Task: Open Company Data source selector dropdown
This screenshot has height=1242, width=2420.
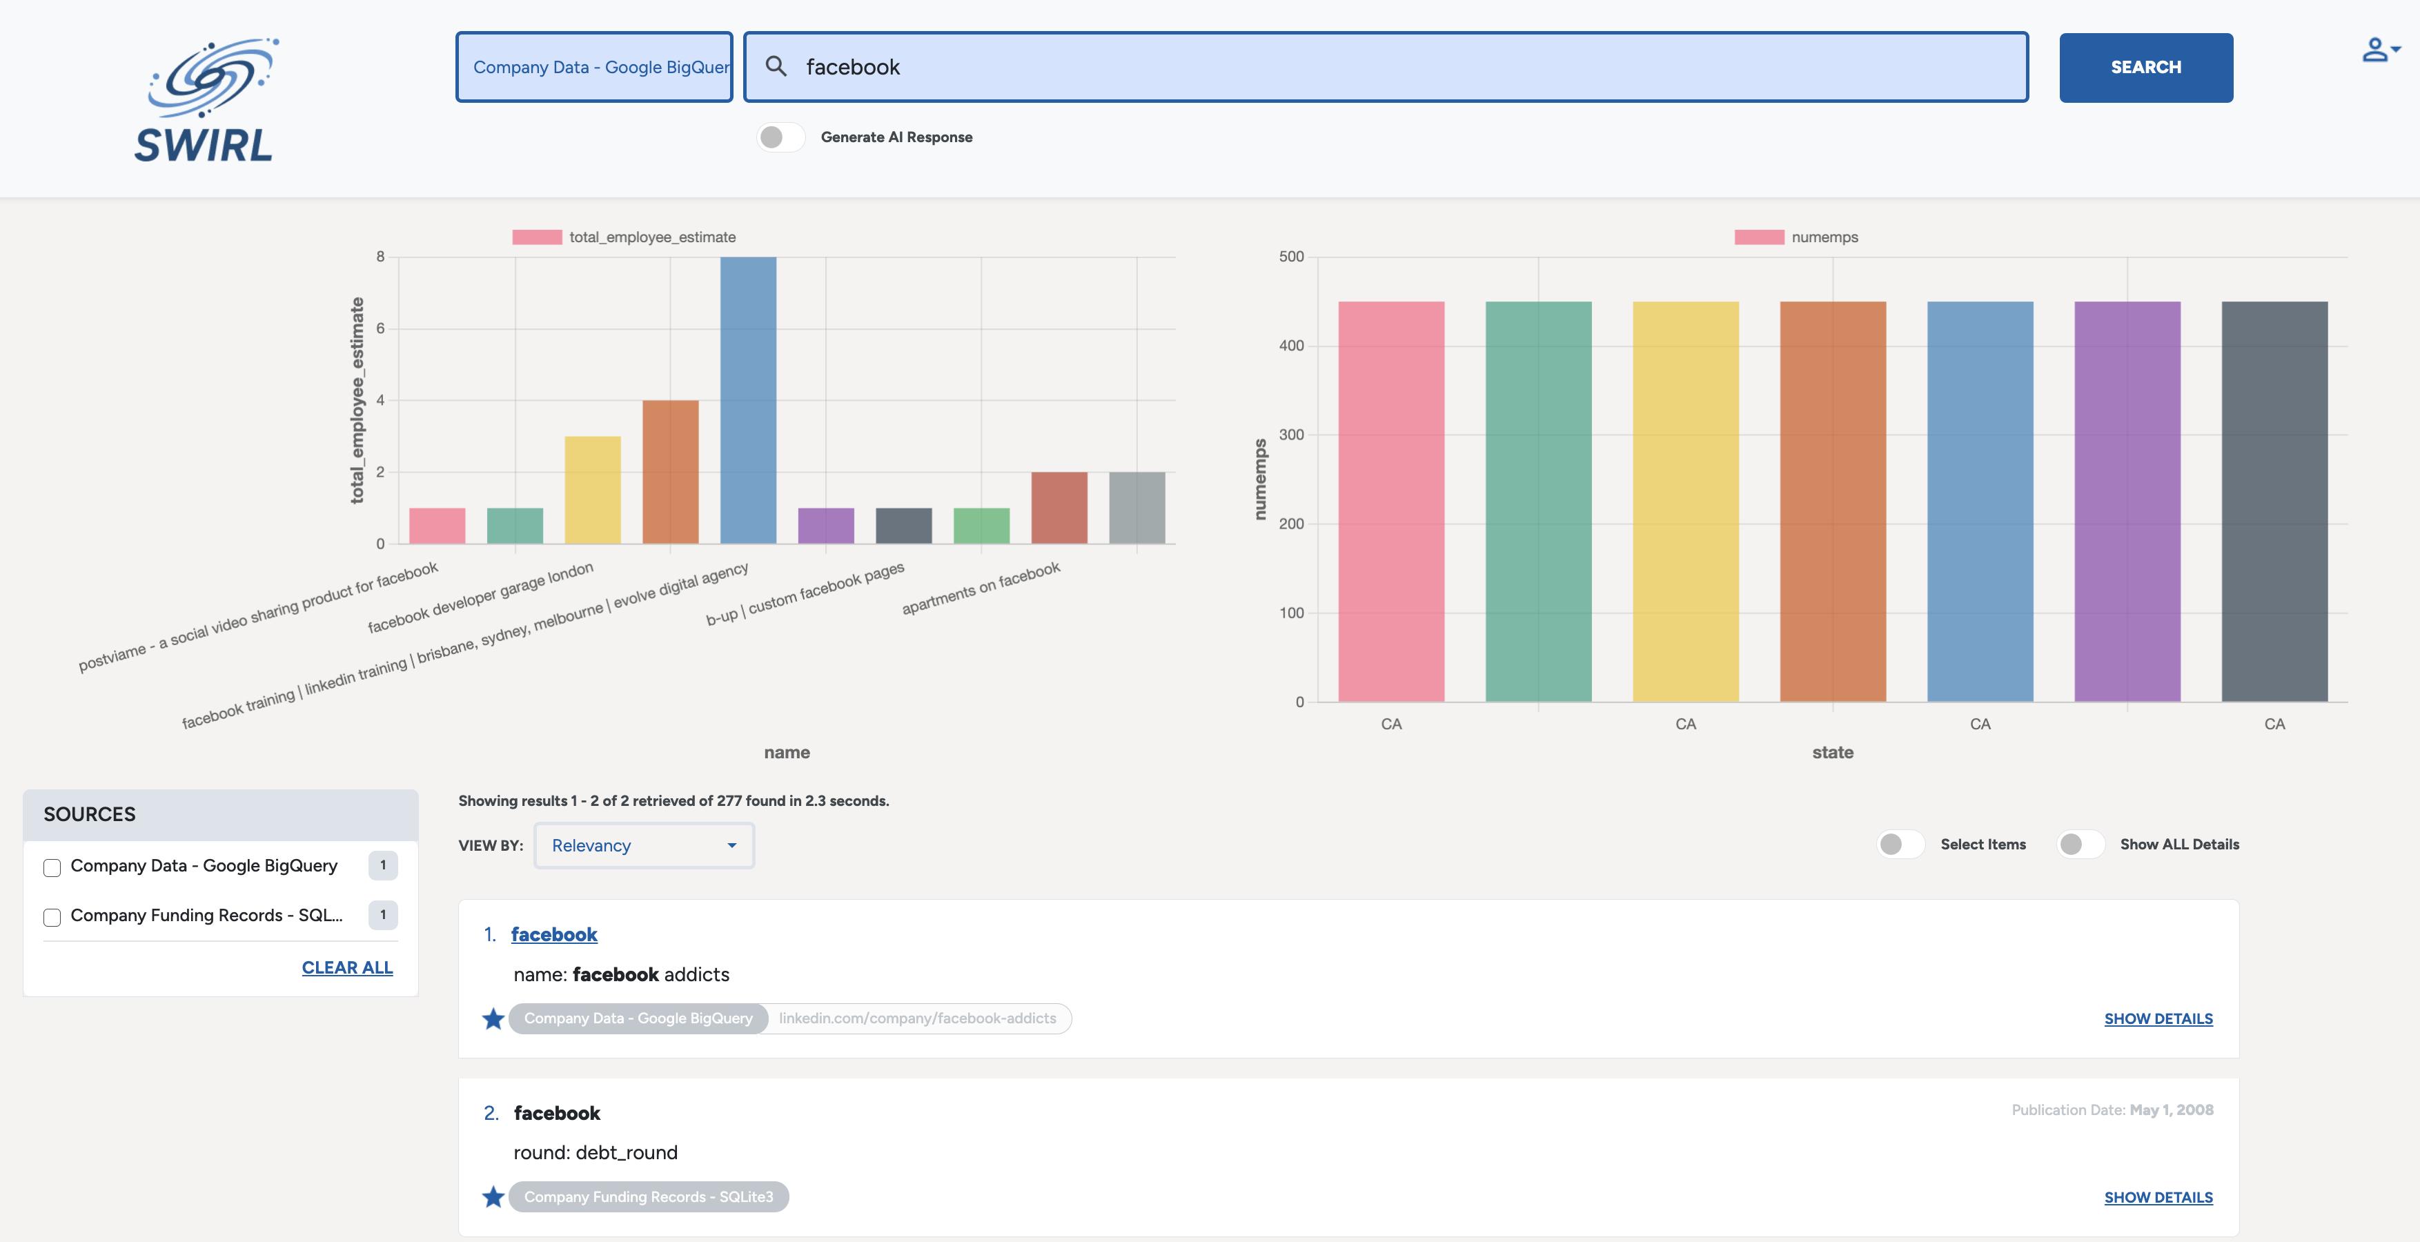Action: pyautogui.click(x=595, y=67)
